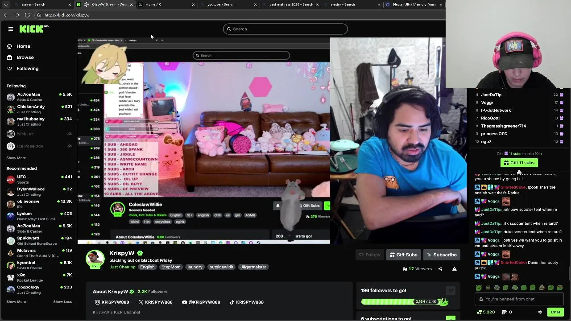Go back in browser history
Image resolution: width=571 pixels, height=321 pixels.
(x=6, y=15)
